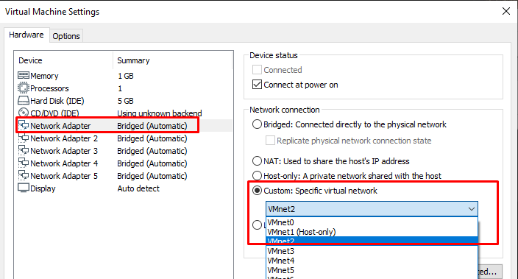Screen dimensions: 518x279
Task: Select the Memory device icon
Action: (24, 75)
